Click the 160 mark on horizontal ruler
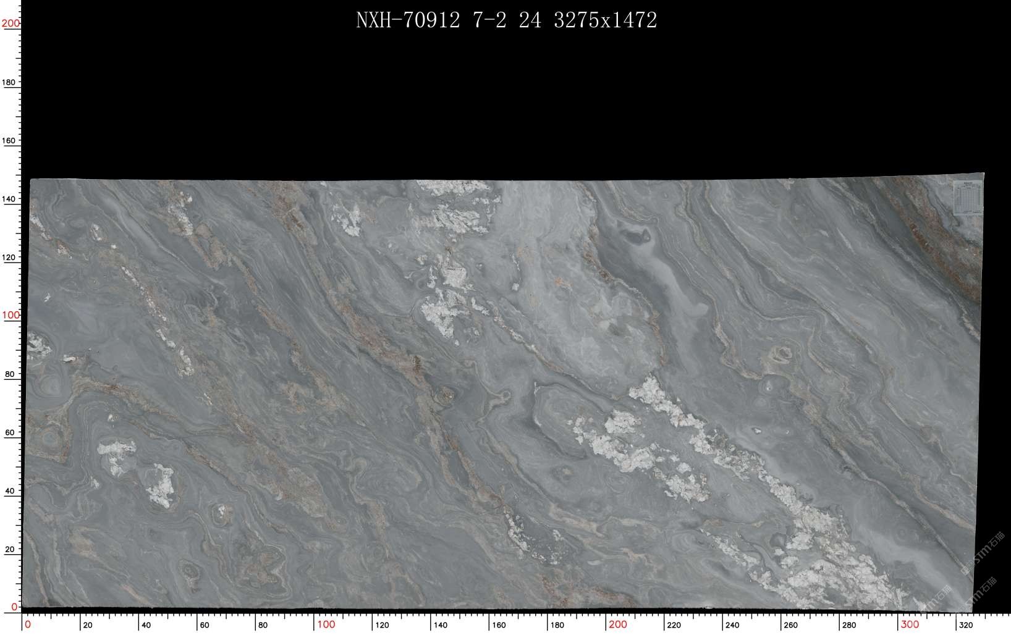Viewport: 1011px width, 635px height. click(499, 625)
